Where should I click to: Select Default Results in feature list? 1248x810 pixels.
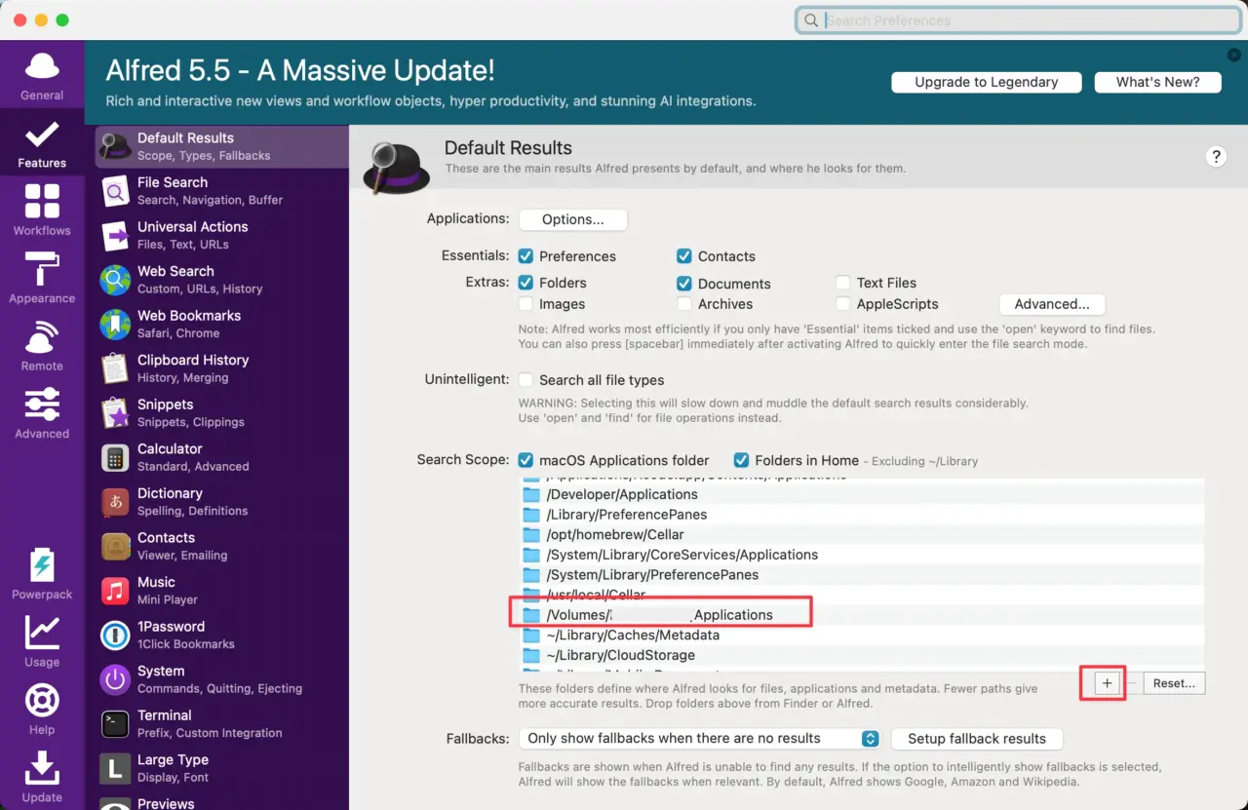(x=221, y=146)
